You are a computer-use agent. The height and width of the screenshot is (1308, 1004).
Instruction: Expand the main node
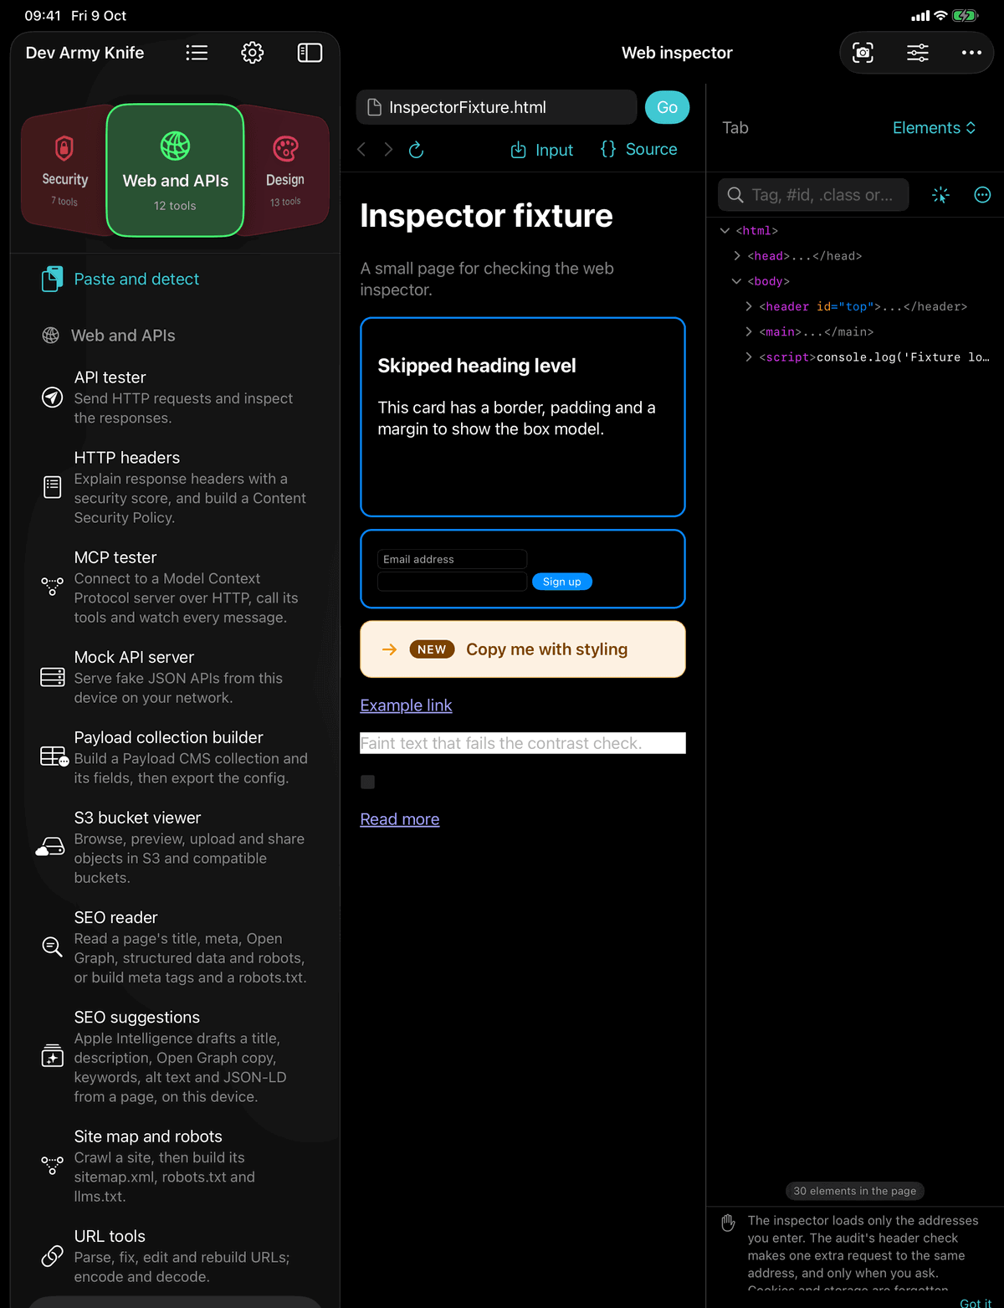(748, 331)
